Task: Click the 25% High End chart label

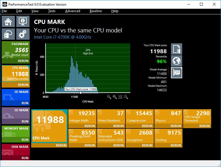Action: pos(88,52)
